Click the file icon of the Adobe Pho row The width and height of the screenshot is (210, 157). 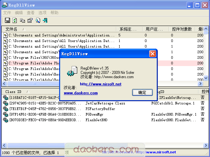(5, 63)
